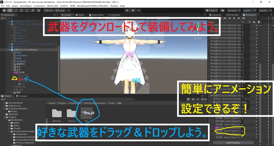Open the cloud Services icon
This screenshot has height=146, width=274.
coord(223,10)
